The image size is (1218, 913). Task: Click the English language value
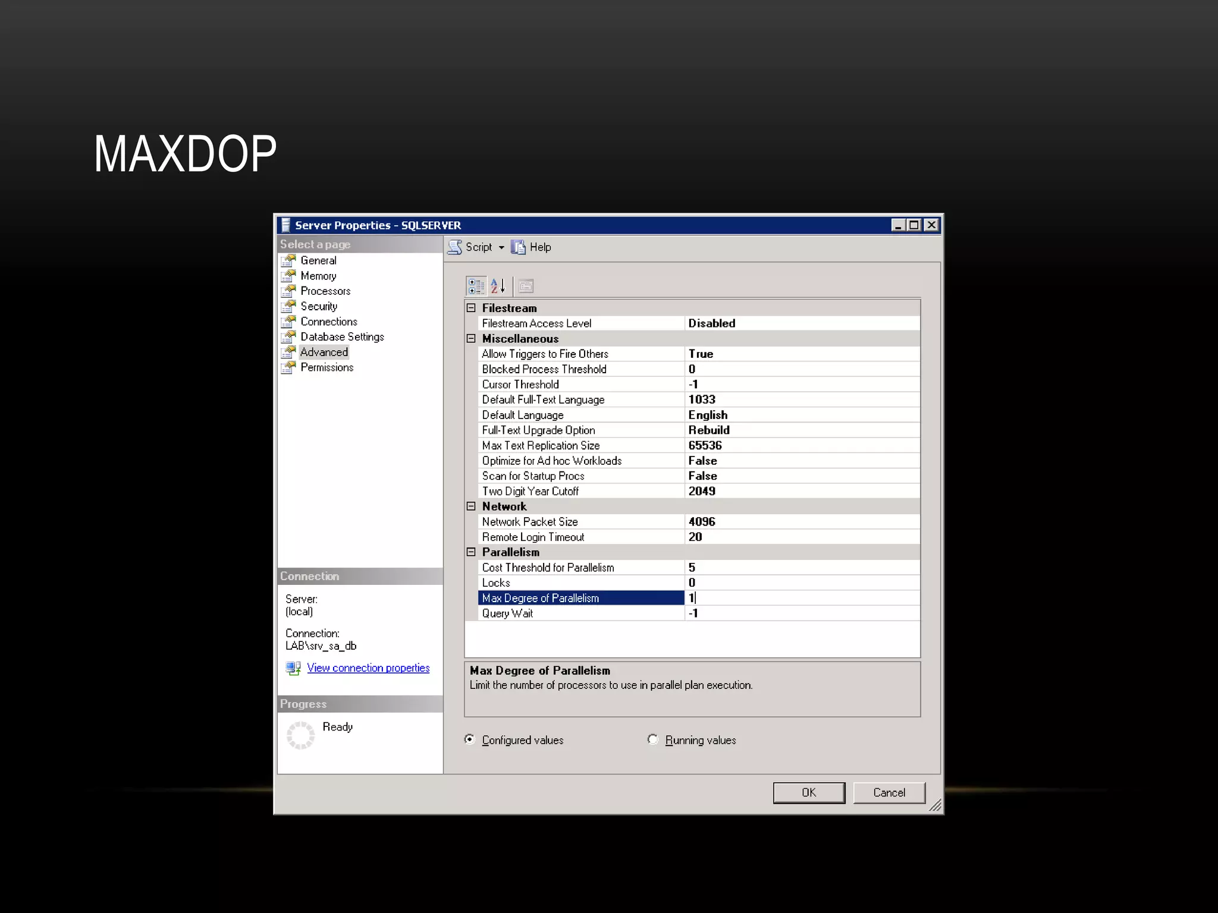pos(708,415)
